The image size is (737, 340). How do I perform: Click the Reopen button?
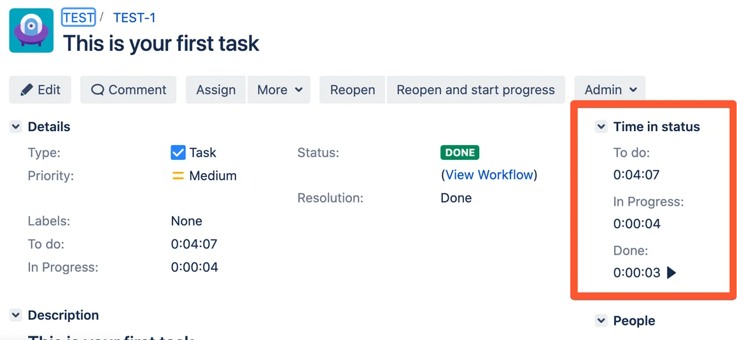pos(353,90)
